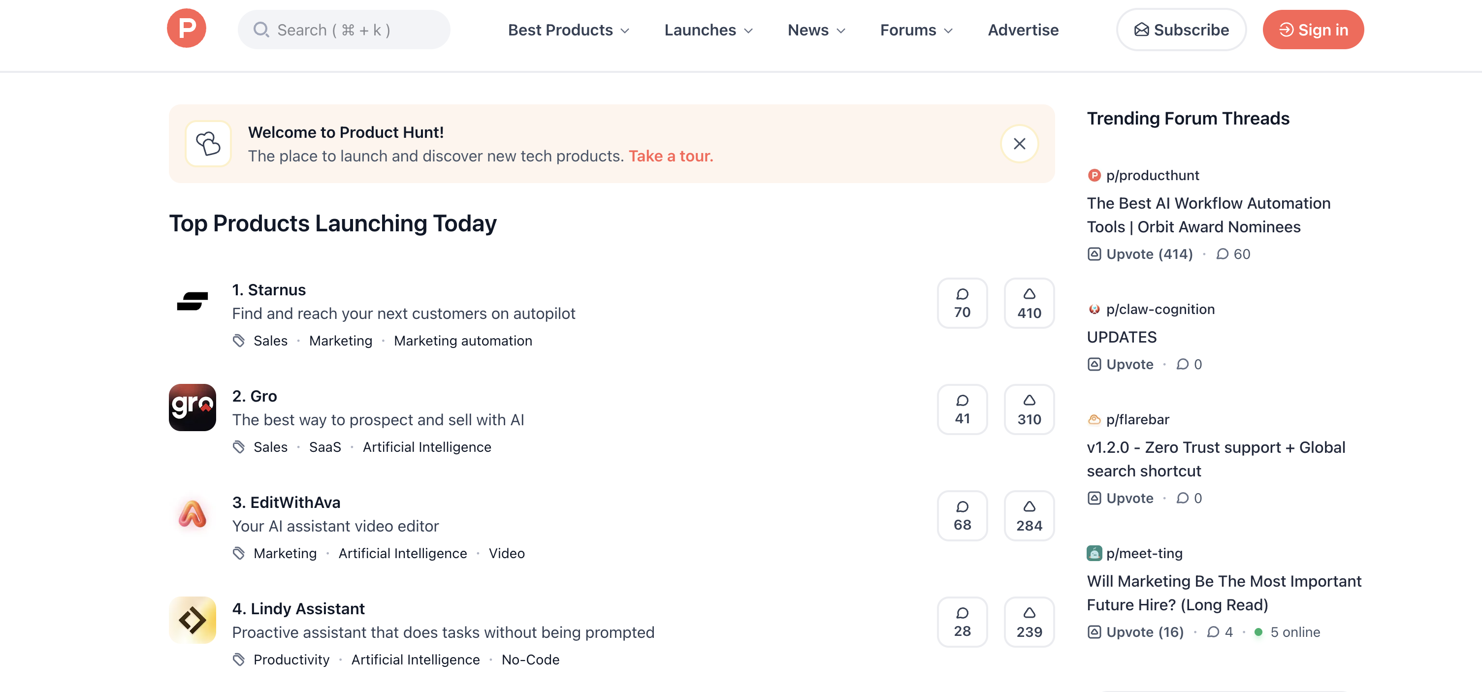Upvote Lindy Assistant with 239 votes
This screenshot has width=1482, height=692.
[1029, 623]
